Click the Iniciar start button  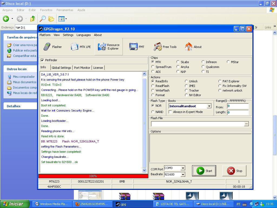coord(14,204)
